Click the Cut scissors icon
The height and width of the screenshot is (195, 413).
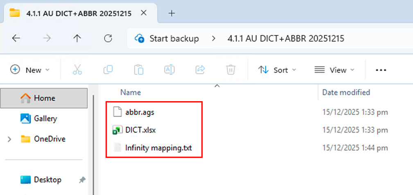pos(77,70)
